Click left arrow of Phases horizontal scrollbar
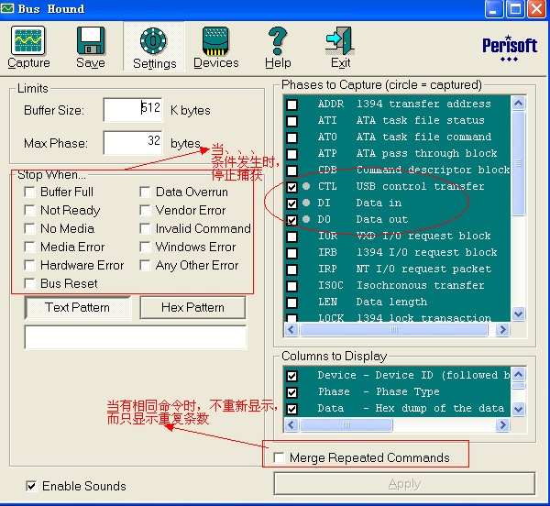The height and width of the screenshot is (506, 550). (x=291, y=329)
